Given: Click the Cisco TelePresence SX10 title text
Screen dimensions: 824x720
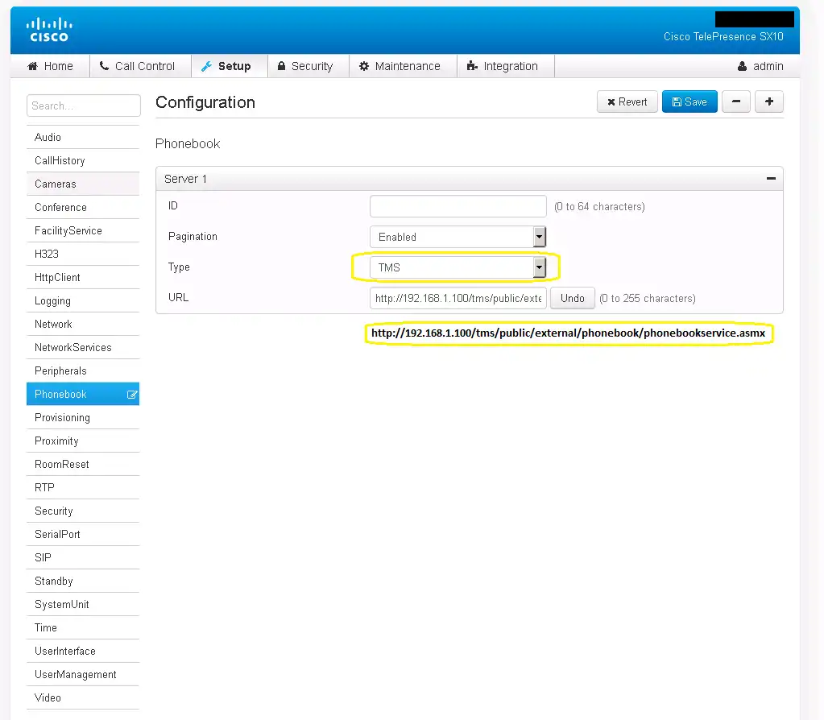Looking at the screenshot, I should click(x=723, y=37).
